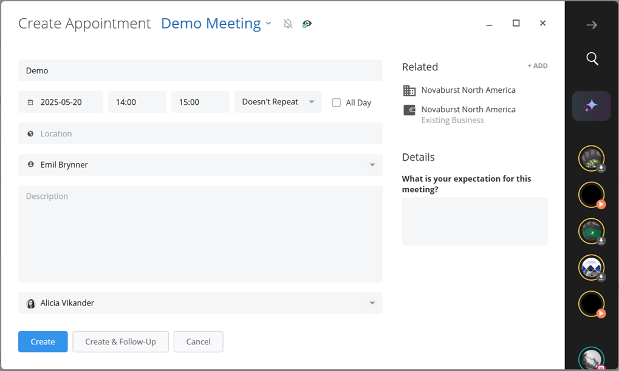Cancel the appointment creation
Screen dimensions: 619x371
198,341
